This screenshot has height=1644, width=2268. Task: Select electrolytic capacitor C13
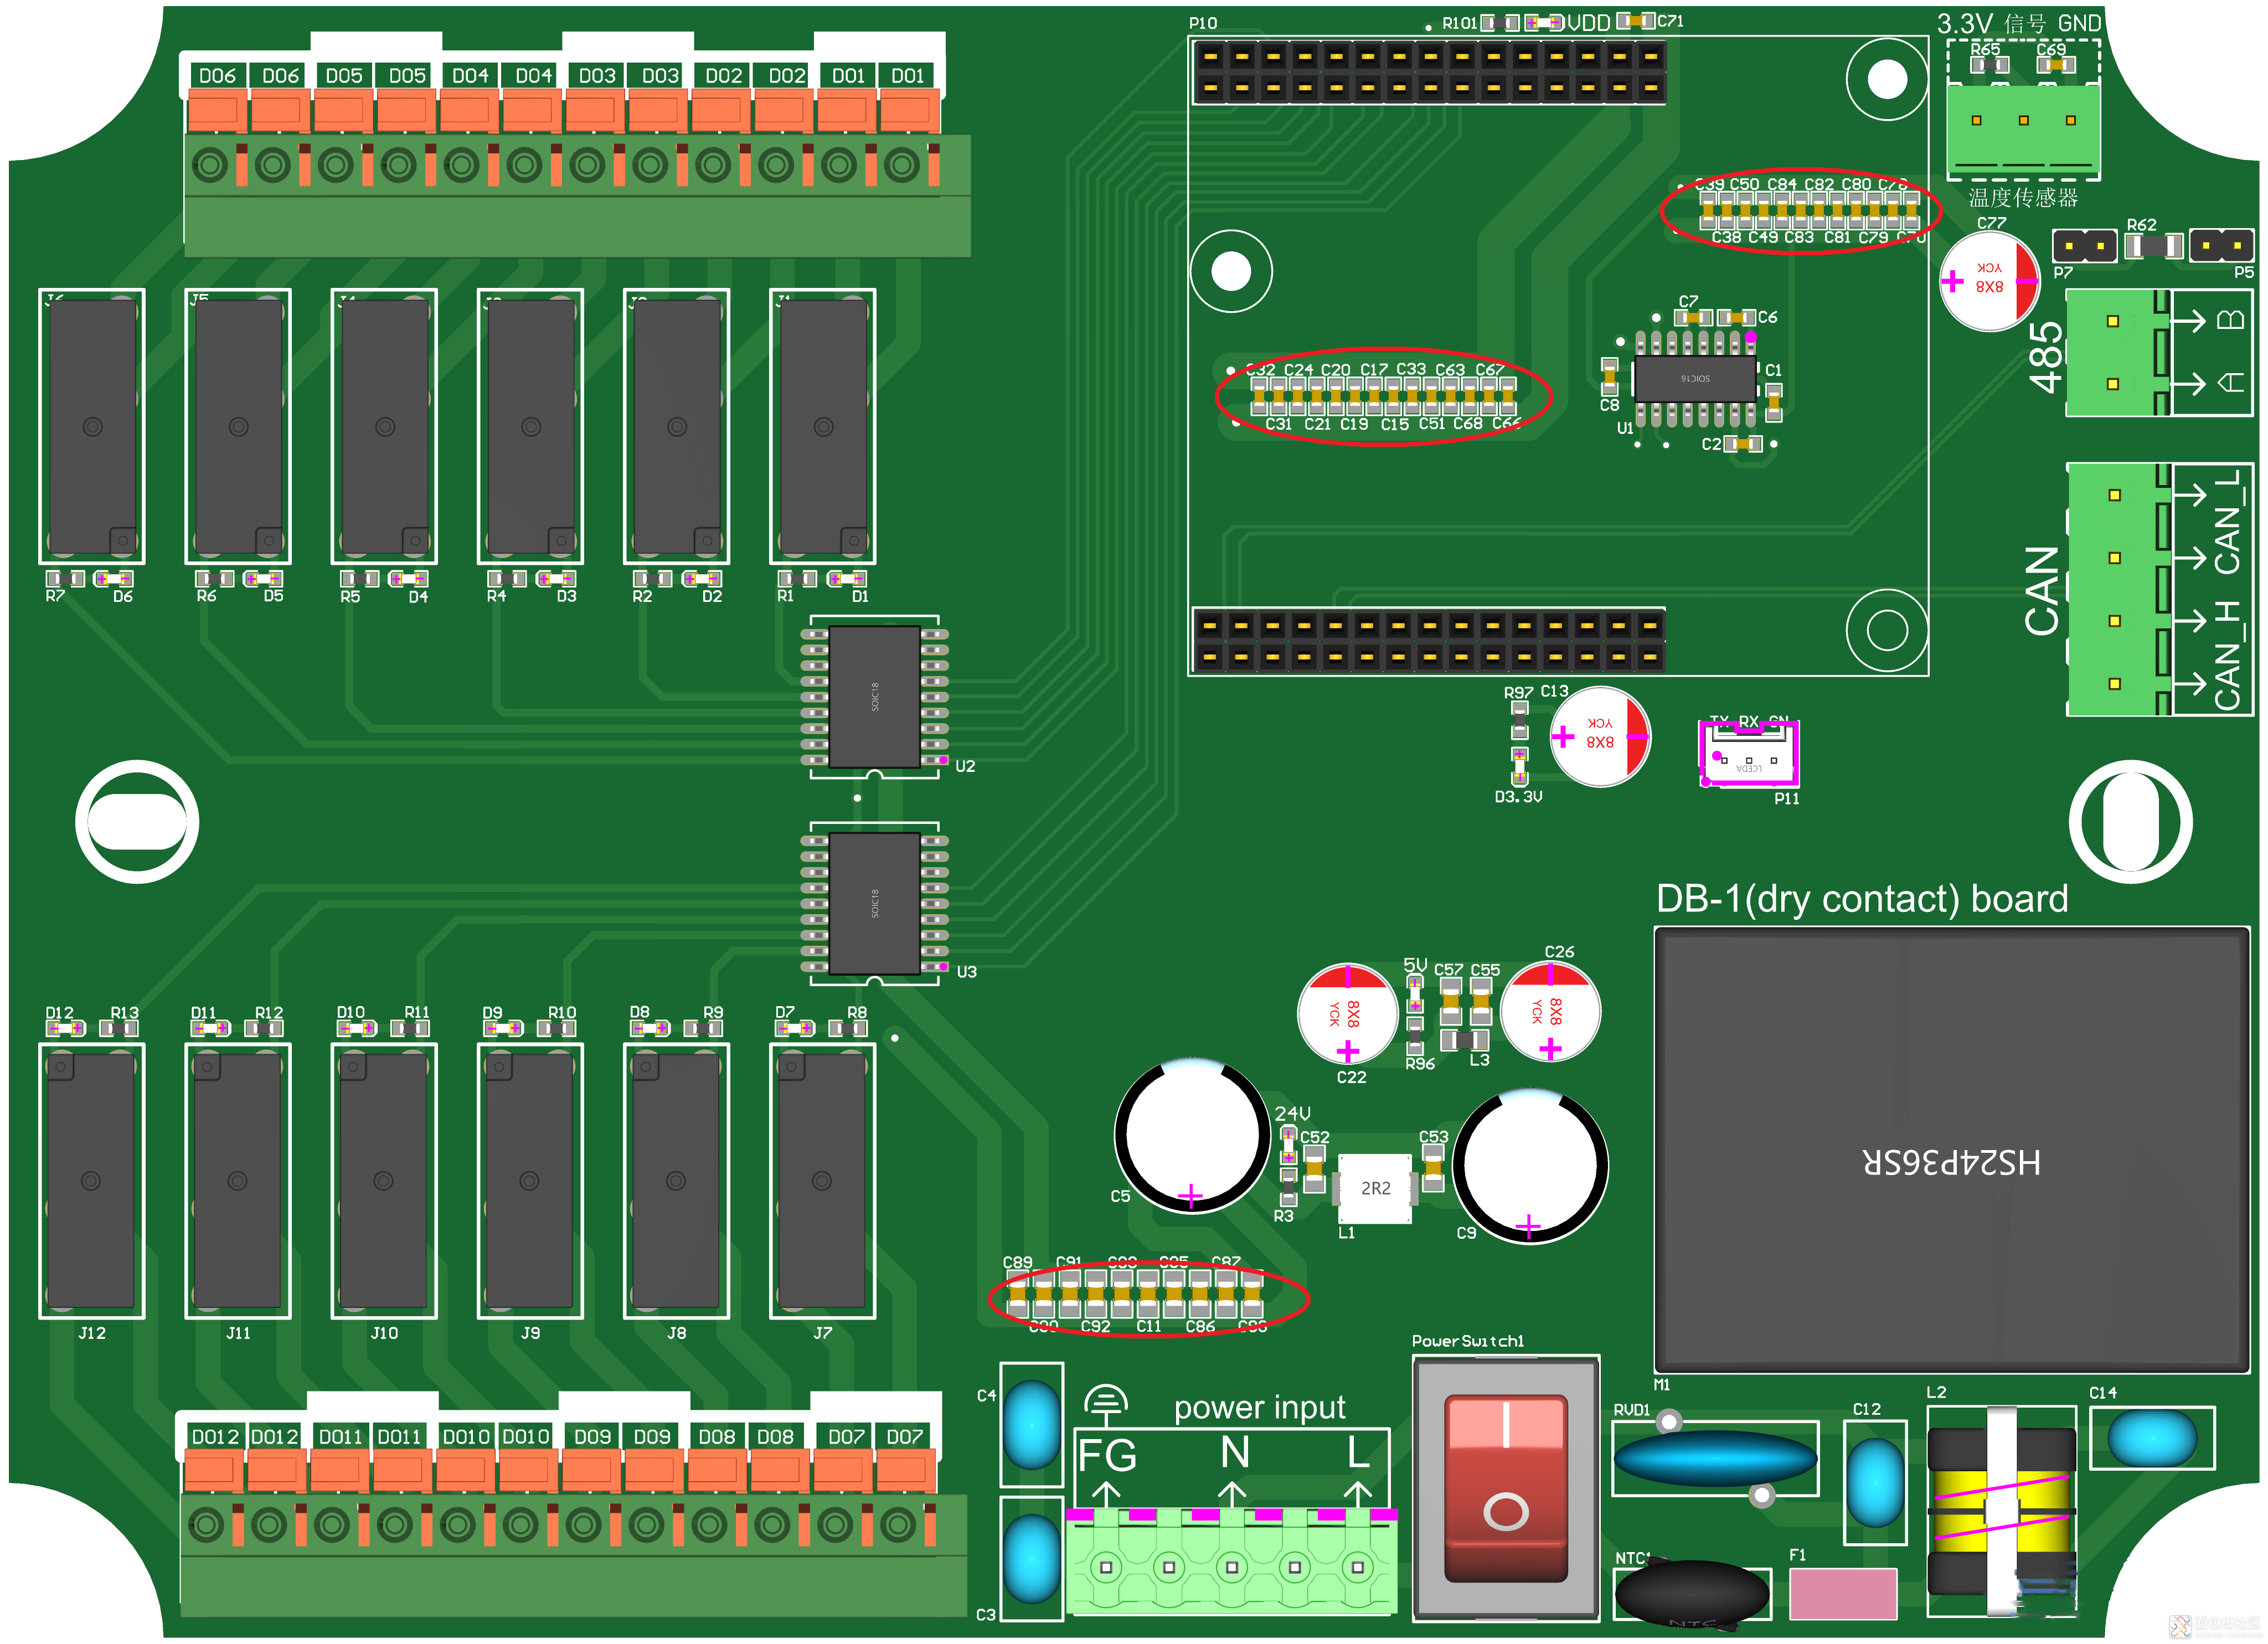(1600, 737)
